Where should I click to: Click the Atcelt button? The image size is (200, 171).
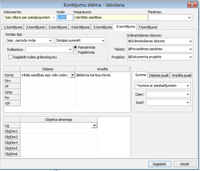tap(185, 164)
